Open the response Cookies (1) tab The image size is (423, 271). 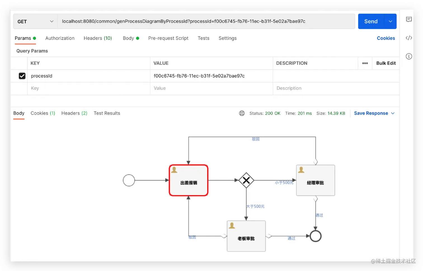click(43, 113)
